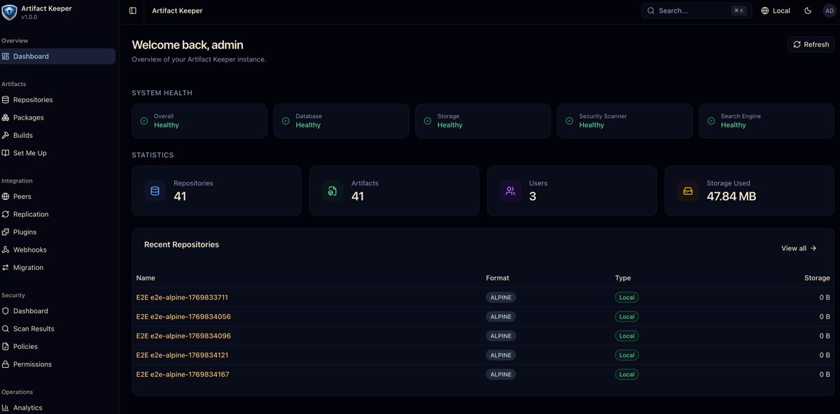The width and height of the screenshot is (840, 414).
Task: Toggle dark mode with the moon icon
Action: [x=806, y=10]
